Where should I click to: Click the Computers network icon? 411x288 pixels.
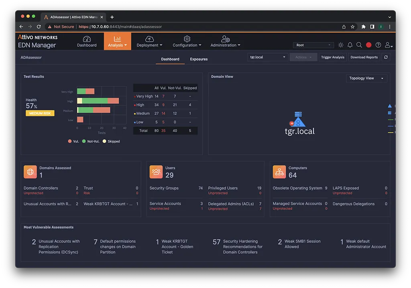click(279, 172)
